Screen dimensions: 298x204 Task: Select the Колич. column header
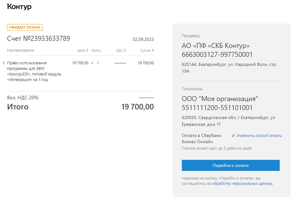coord(96,50)
